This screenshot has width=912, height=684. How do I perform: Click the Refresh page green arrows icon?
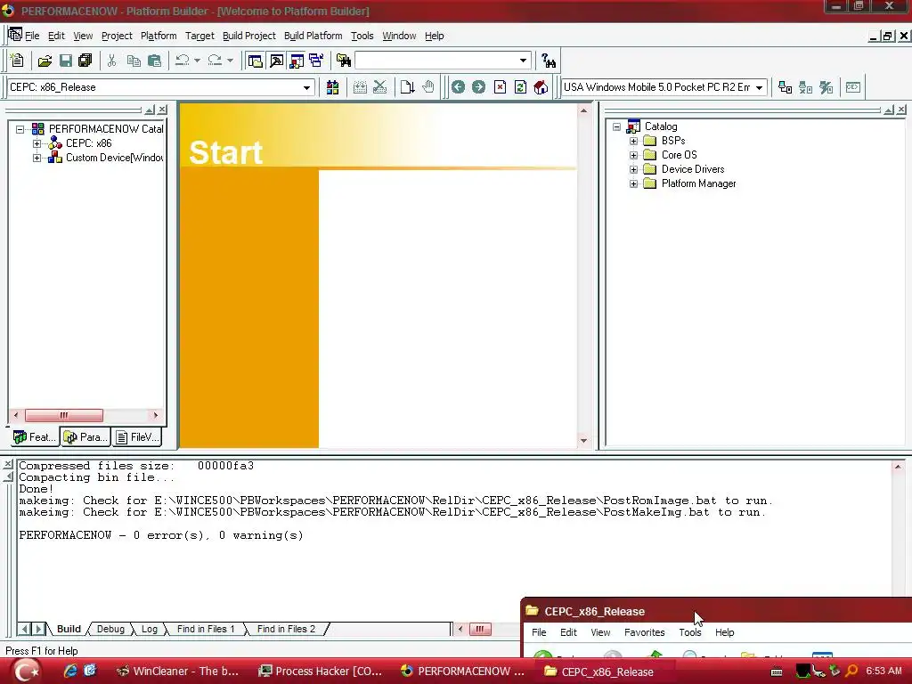click(520, 87)
